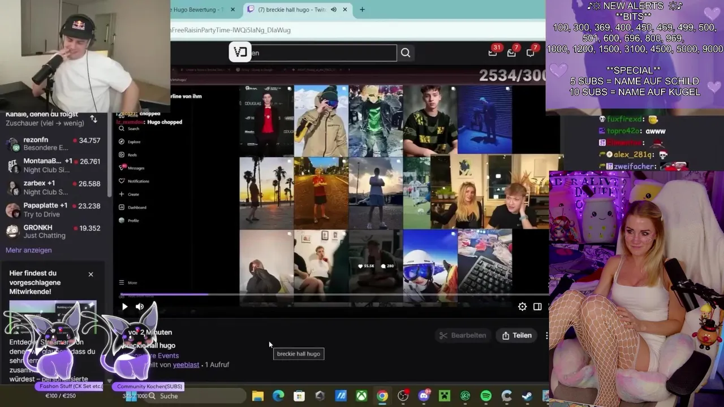Seek on the clip progress bar
724x407 pixels.
(x=334, y=295)
